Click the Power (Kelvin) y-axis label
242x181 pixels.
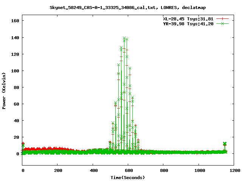point(4,91)
